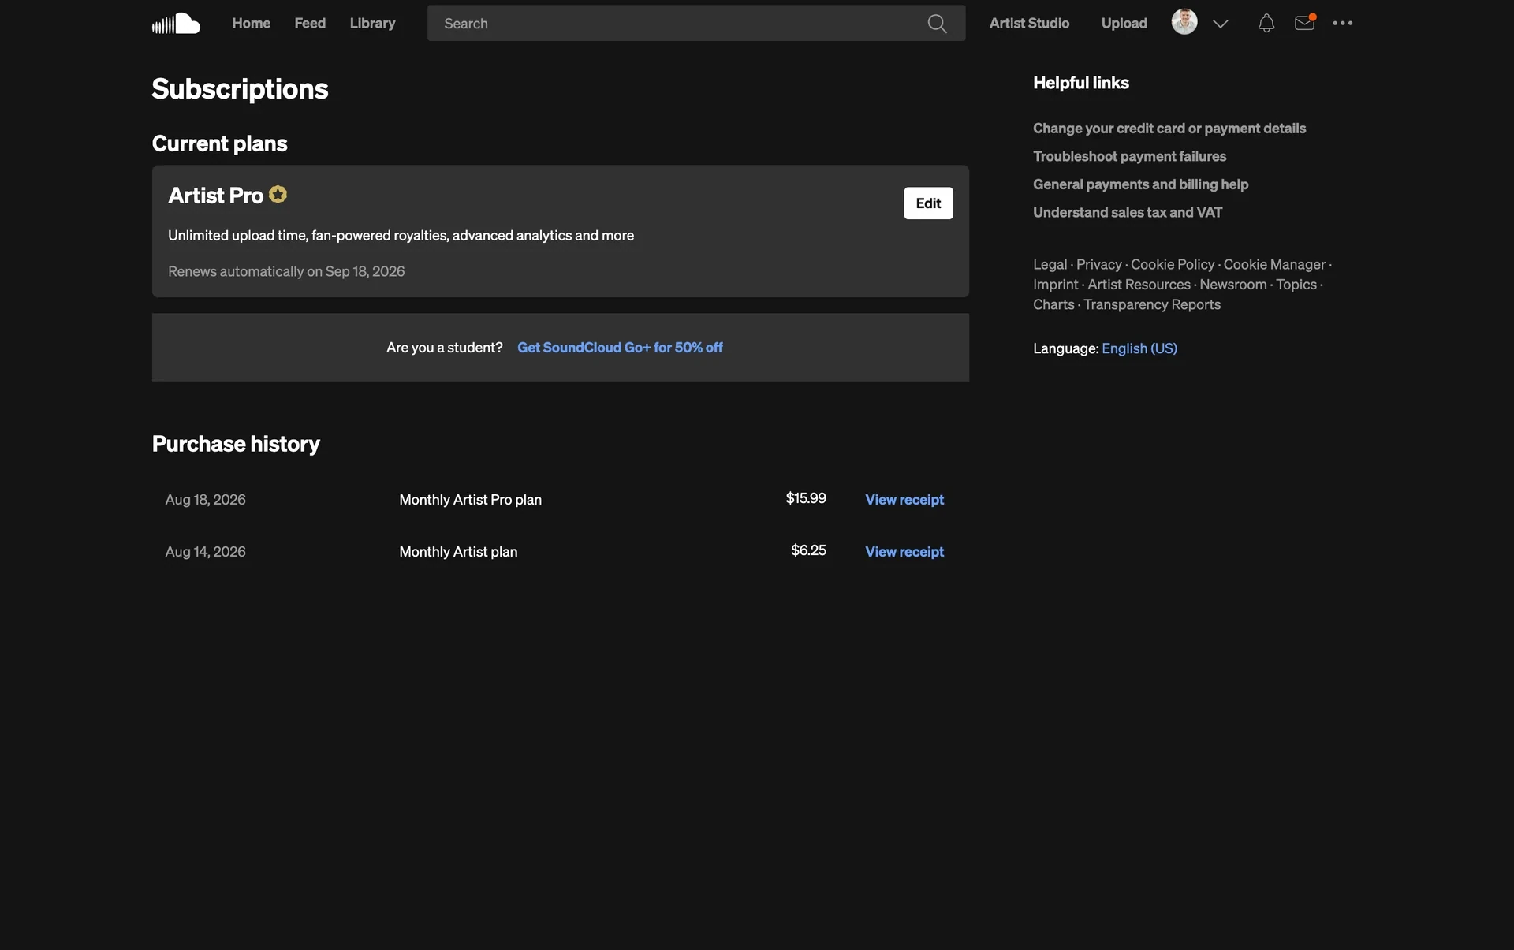Click the Upload link

[x=1124, y=24]
